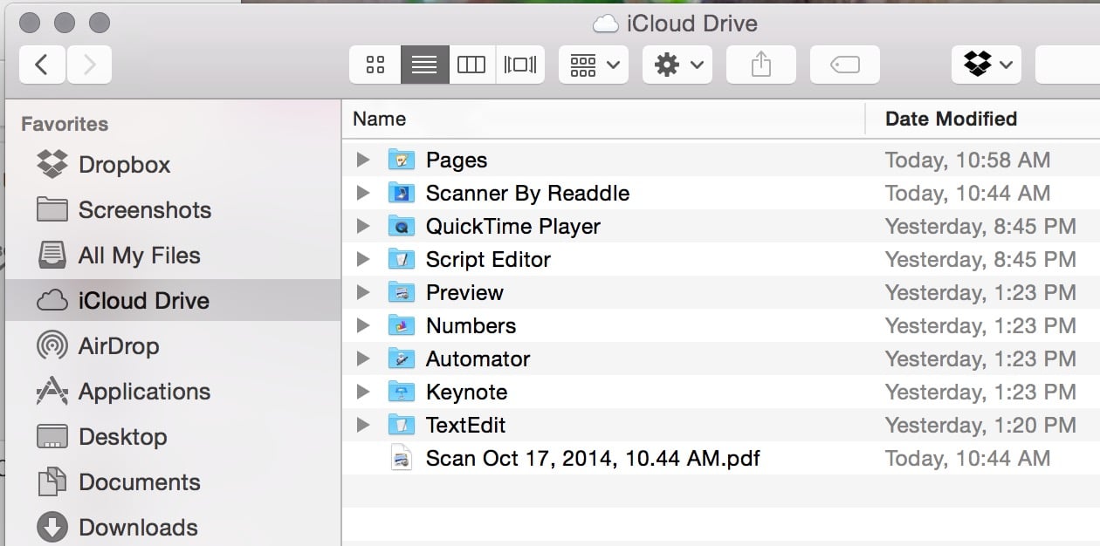
Task: Open the item arrangement dropdown
Action: (594, 65)
